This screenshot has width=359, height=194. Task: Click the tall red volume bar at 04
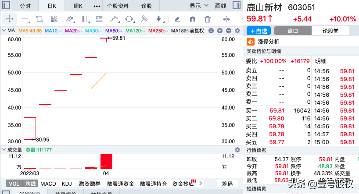coord(107,162)
